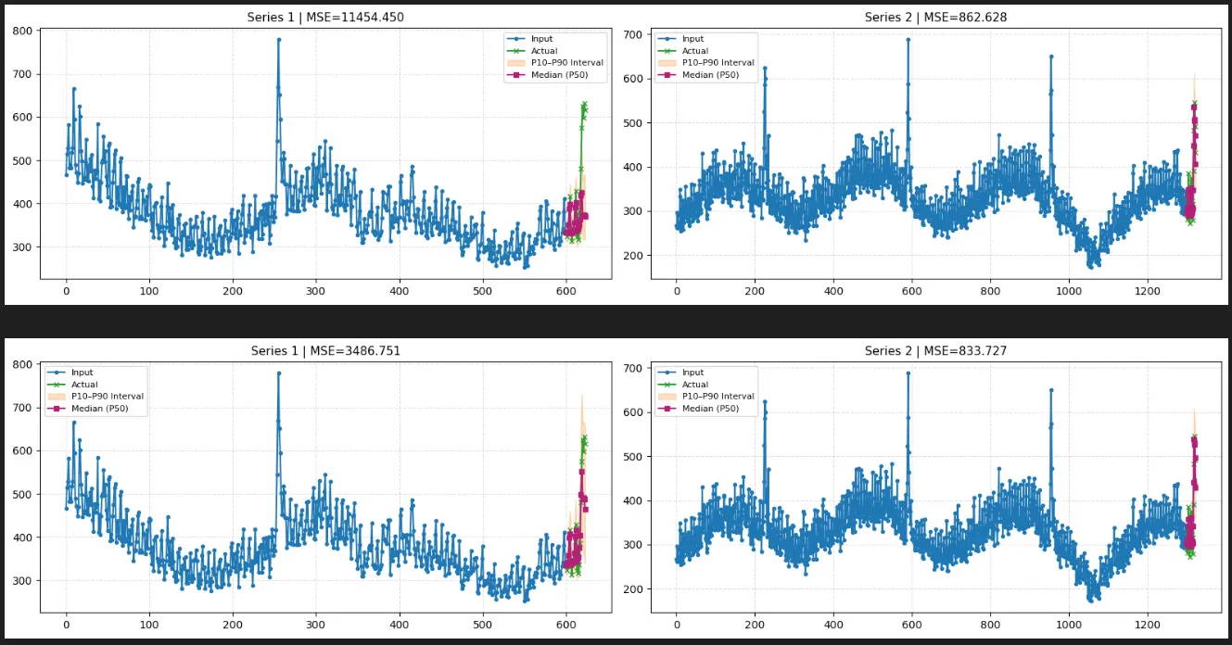Click the P10–P90 Interval band icon in bottom-left legend
Screen dimensions: 1232x645
[x=57, y=397]
